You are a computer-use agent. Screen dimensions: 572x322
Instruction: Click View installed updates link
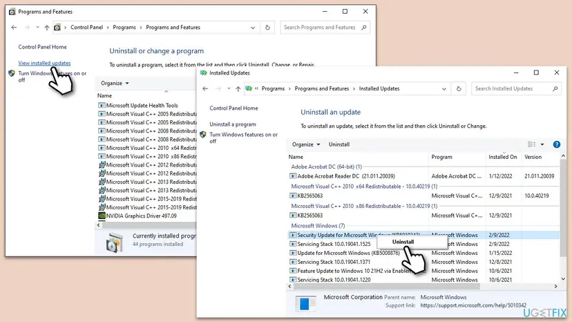(44, 63)
